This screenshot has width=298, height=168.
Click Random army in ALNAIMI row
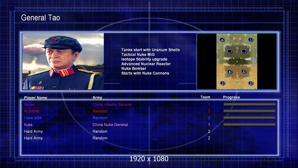coord(100,111)
